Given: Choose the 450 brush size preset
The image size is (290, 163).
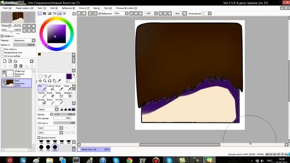Looking at the screenshot, I should click(x=48, y=148).
